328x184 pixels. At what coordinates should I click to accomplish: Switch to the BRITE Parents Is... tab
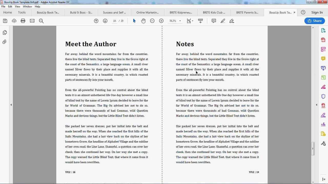pos(247,12)
